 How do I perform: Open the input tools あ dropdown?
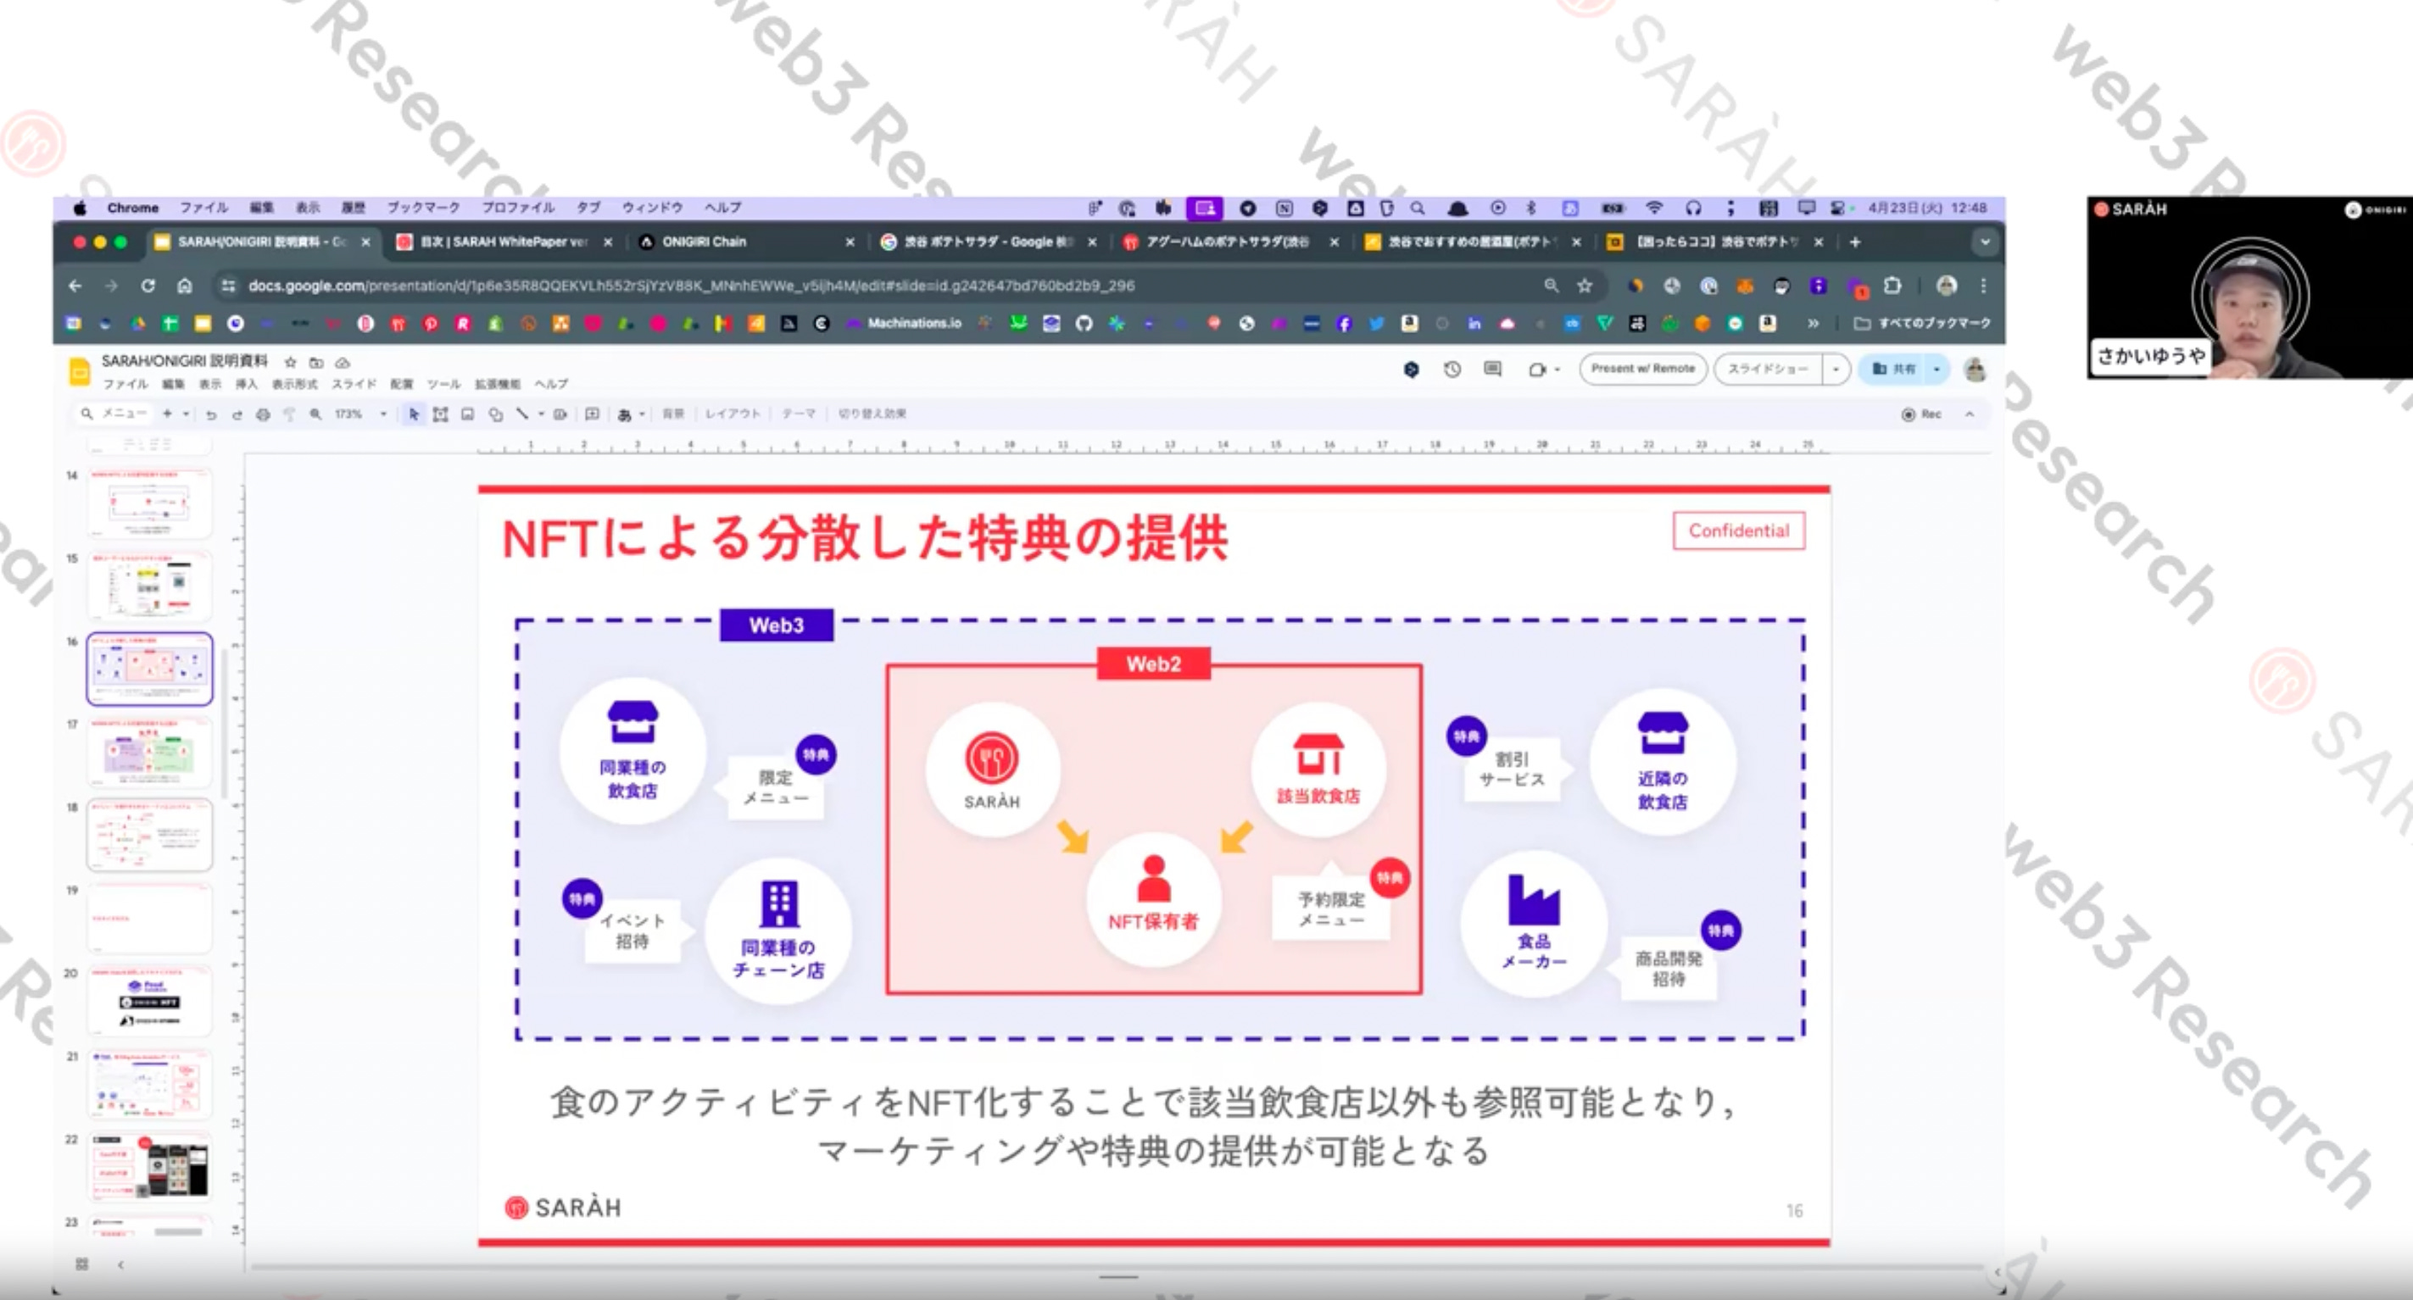[642, 414]
